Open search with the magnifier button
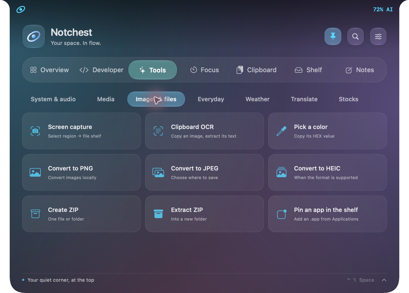 (356, 36)
